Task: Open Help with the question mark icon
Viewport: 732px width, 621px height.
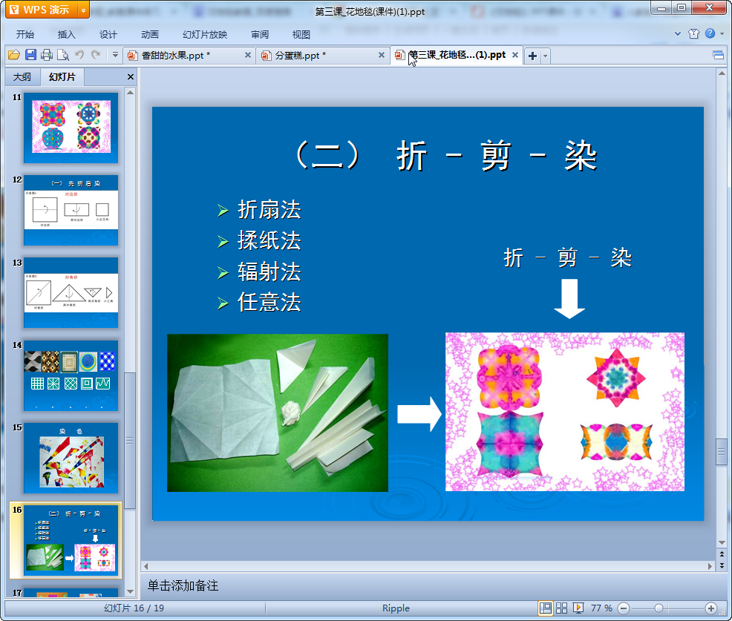Action: [x=710, y=33]
